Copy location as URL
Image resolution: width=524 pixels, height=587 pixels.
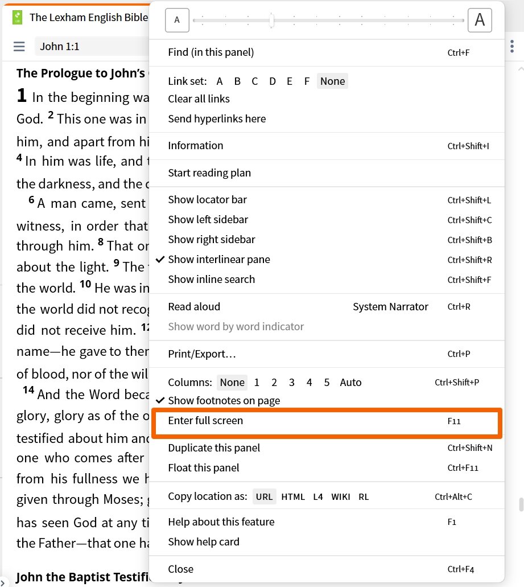(x=264, y=497)
